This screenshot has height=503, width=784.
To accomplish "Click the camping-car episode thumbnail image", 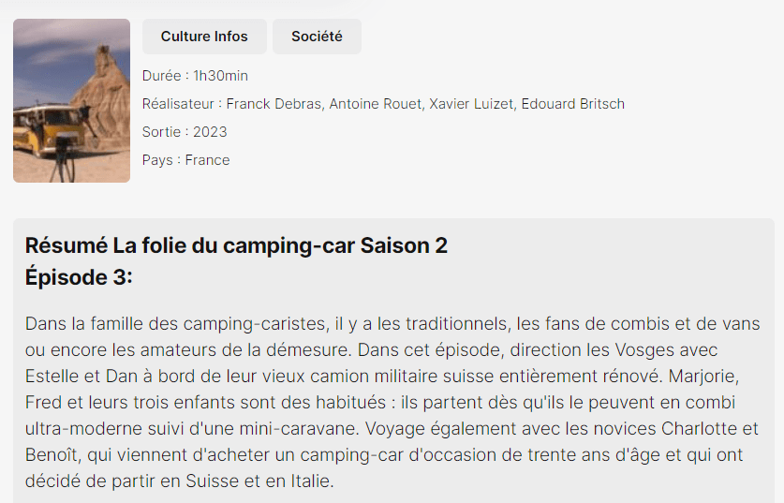I will pyautogui.click(x=71, y=100).
